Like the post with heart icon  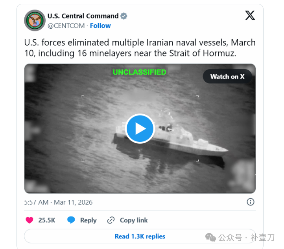30,220
